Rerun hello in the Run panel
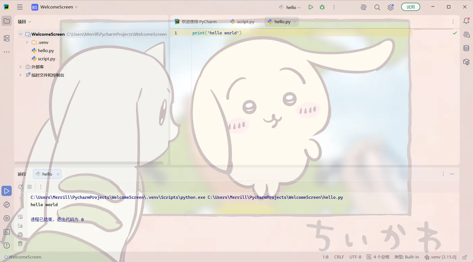The image size is (473, 262). [x=21, y=187]
